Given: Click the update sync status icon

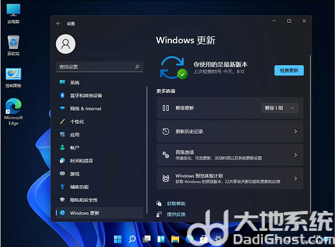Looking at the screenshot, I should click(x=173, y=68).
